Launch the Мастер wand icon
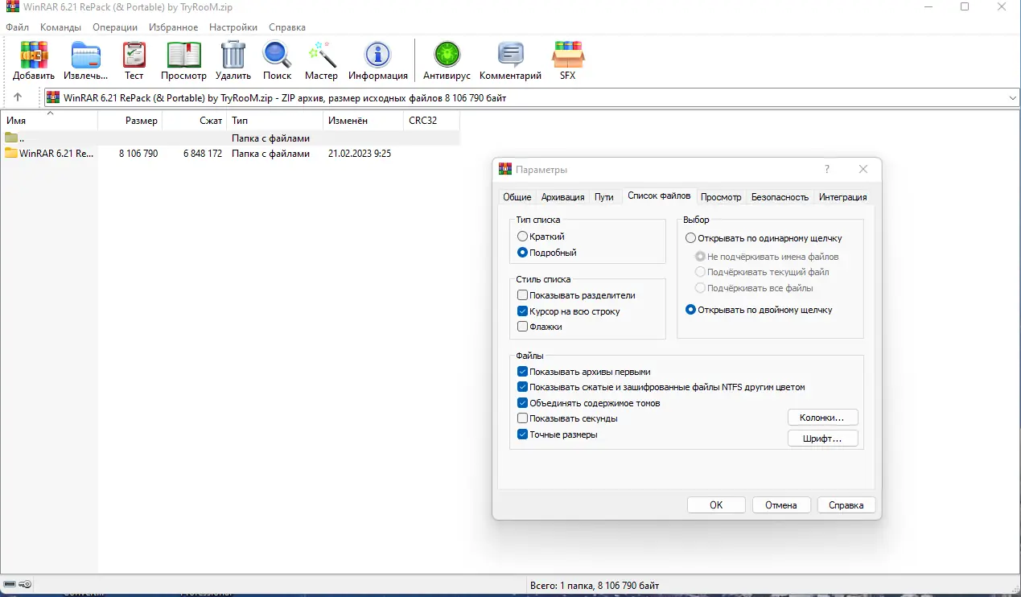 [321, 60]
